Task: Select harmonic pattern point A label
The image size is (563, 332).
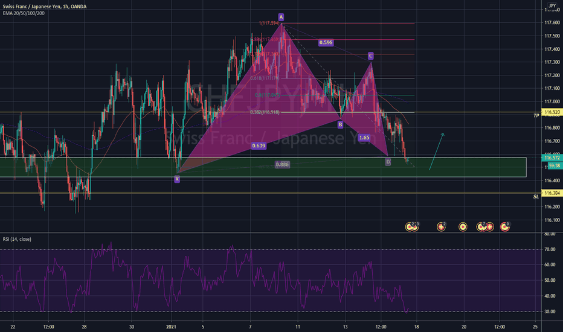Action: [x=281, y=17]
